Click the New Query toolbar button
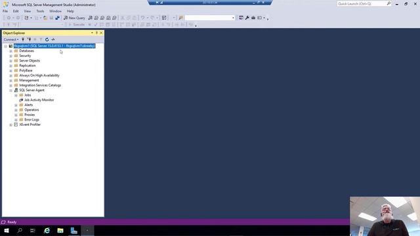 [x=74, y=18]
